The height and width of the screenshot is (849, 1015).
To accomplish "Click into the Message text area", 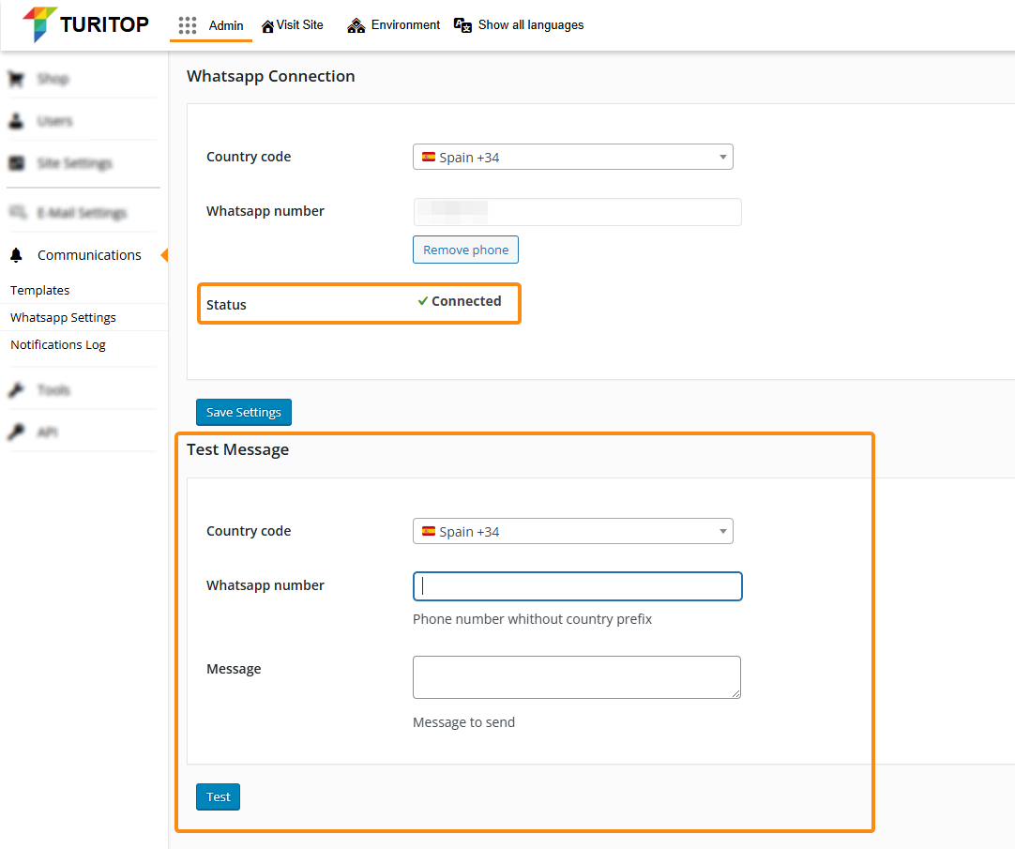I will [x=576, y=677].
